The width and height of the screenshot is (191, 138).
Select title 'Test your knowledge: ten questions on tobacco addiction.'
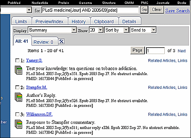click(x=81, y=69)
